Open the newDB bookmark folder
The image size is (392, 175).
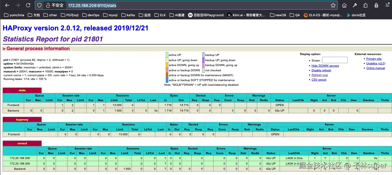pyautogui.click(x=278, y=15)
